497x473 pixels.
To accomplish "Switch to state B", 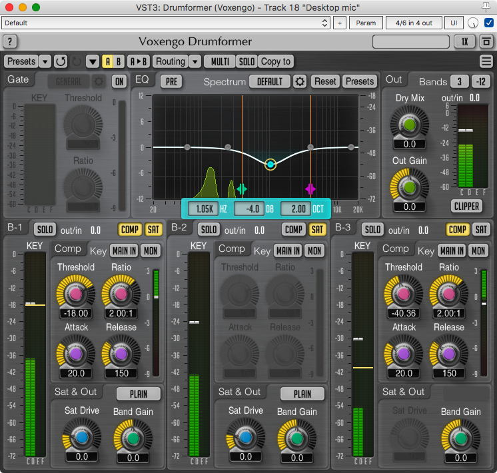I will click(x=119, y=61).
